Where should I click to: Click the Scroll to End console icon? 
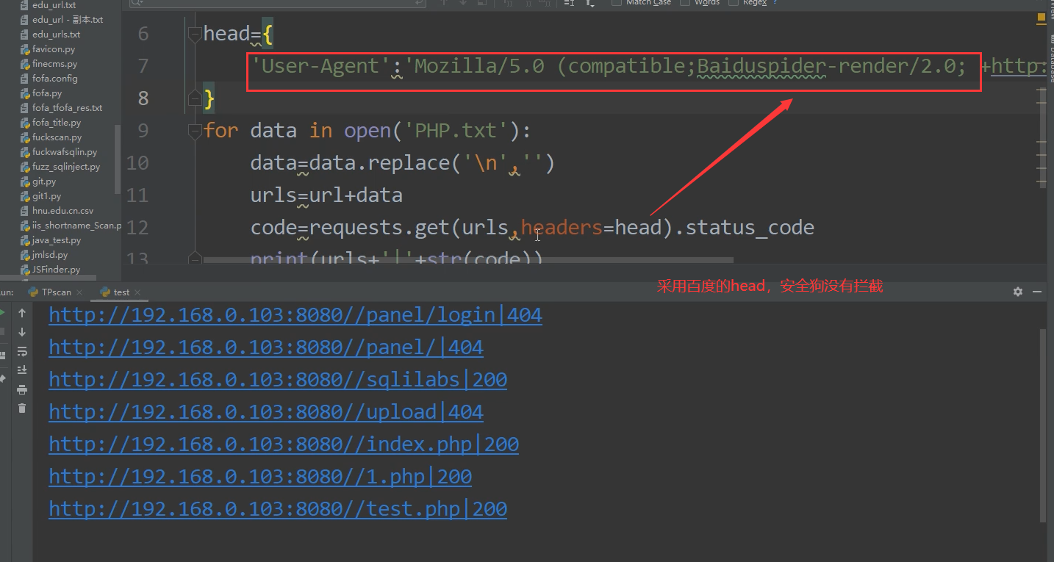pos(22,370)
